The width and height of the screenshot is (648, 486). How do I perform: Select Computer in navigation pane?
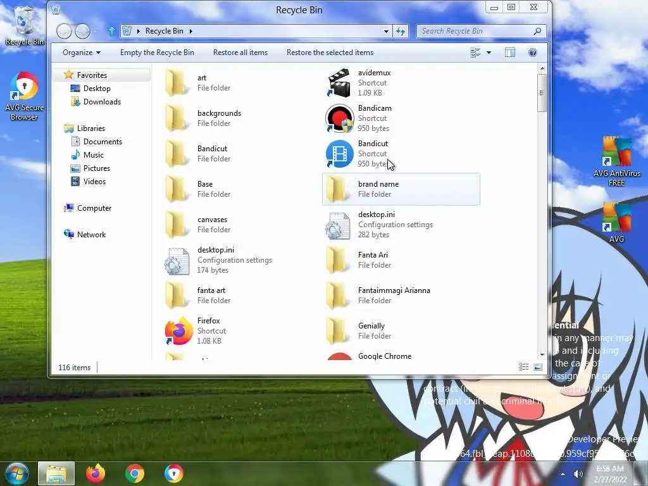tap(94, 208)
